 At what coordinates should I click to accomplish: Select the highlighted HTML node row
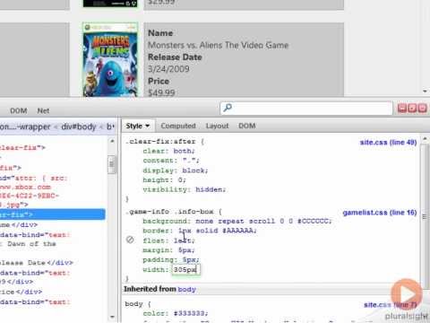pos(53,214)
